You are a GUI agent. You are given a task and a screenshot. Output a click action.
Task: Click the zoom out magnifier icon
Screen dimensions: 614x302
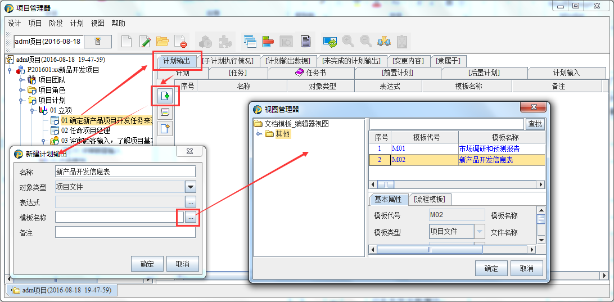point(366,41)
